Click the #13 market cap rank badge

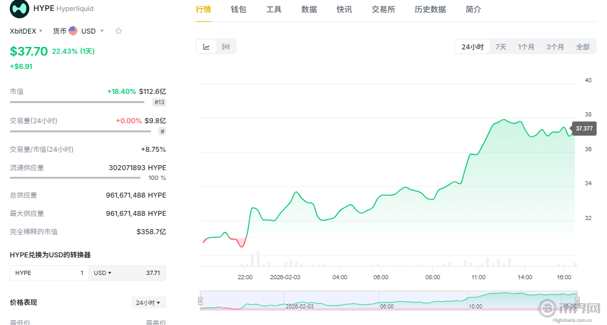(159, 102)
